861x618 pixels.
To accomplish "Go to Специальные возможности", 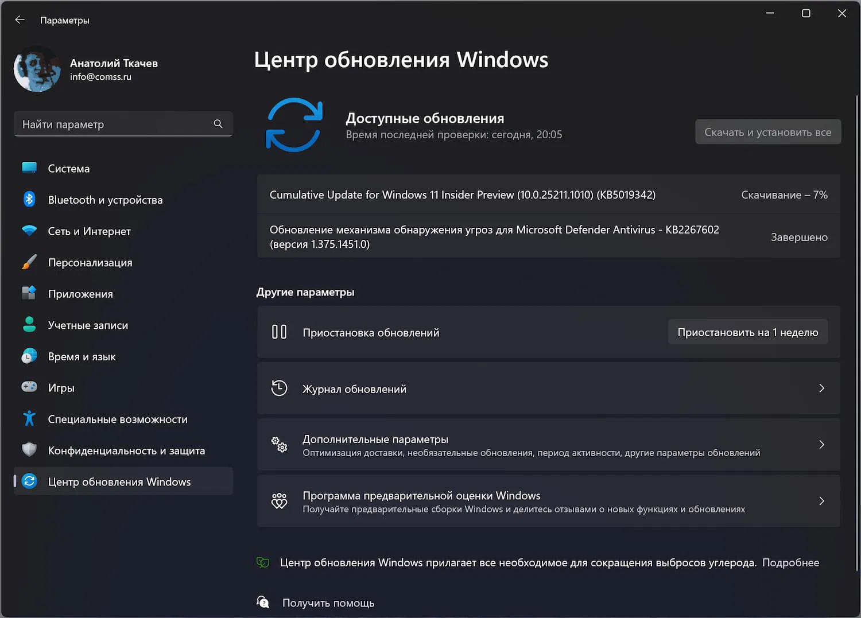I will tap(123, 419).
